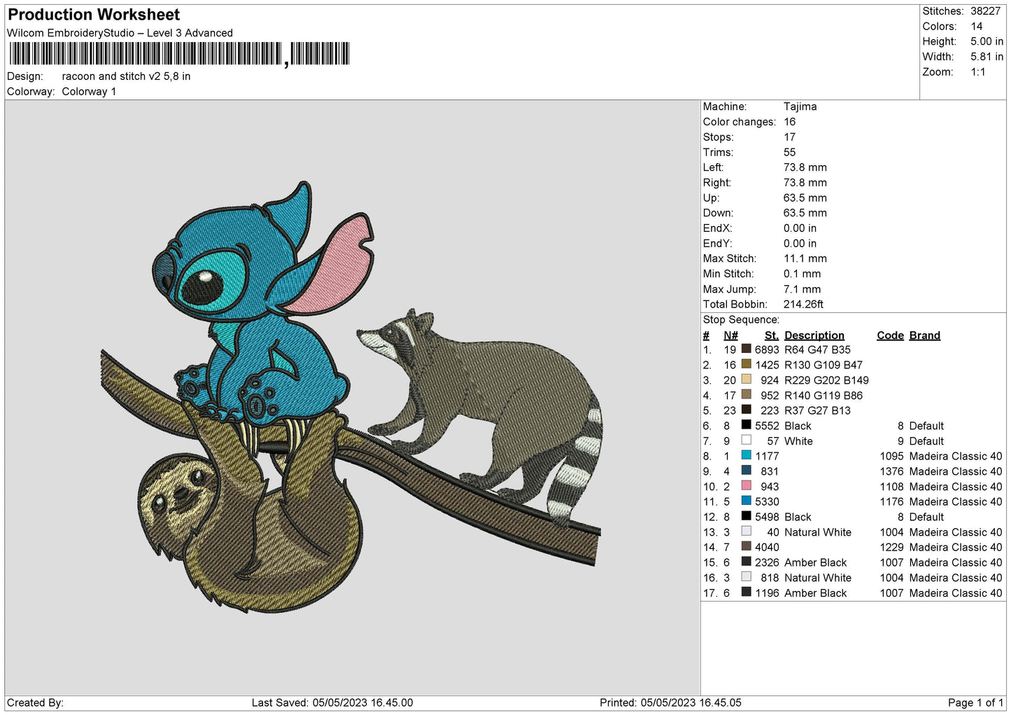Click the Max Stitch value 11.1 mm

click(x=805, y=258)
